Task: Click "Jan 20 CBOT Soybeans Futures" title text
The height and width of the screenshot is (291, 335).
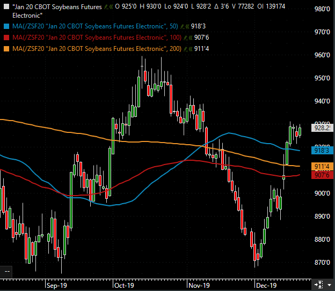Action: (57, 7)
